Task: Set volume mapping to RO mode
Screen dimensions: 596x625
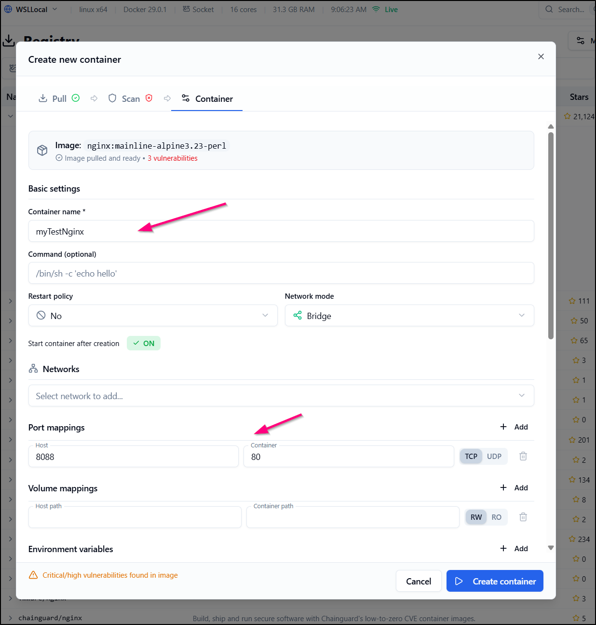Action: click(x=496, y=517)
